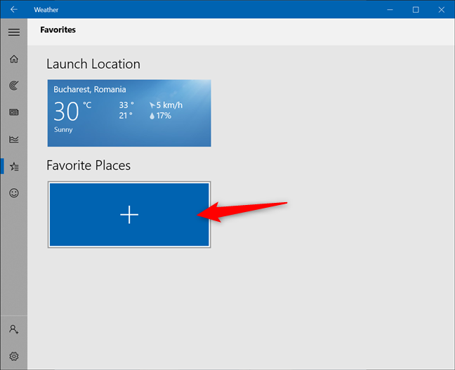Click the Favorite Places heading

pyautogui.click(x=88, y=166)
